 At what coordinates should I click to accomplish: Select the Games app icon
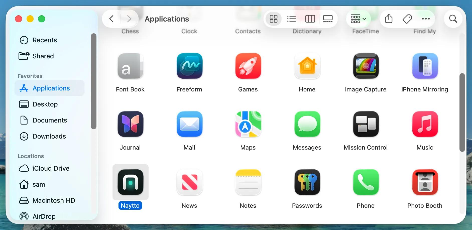point(248,66)
